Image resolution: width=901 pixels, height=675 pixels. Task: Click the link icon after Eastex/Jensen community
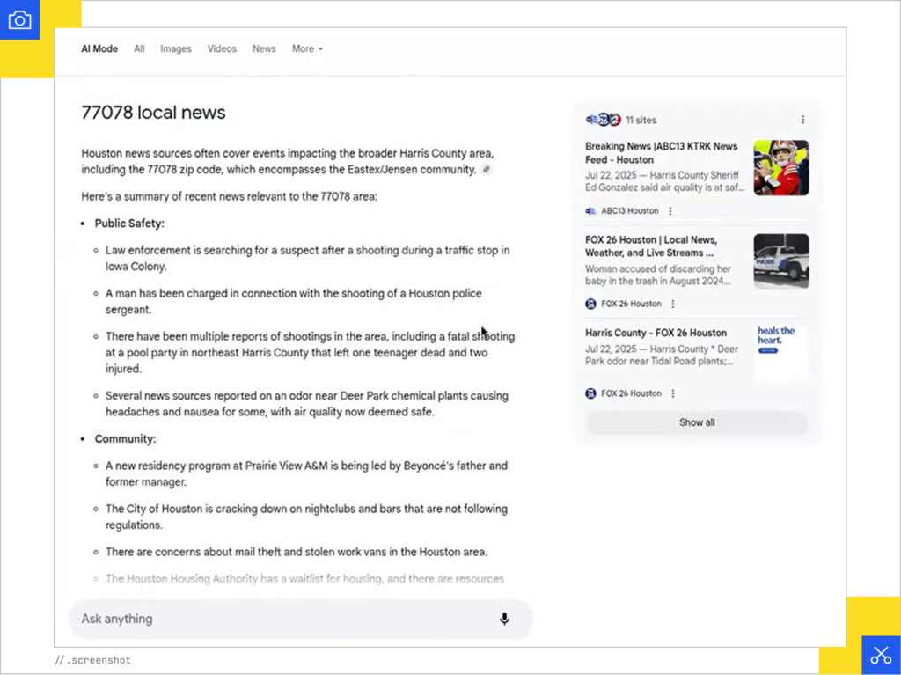[x=487, y=170]
